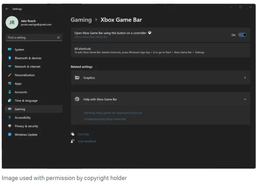Click the Accessibility figure icon
The image size is (261, 183).
click(x=10, y=118)
